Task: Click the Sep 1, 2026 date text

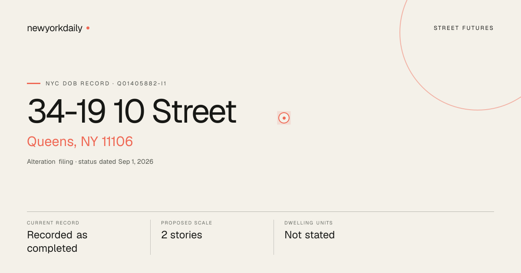Action: pyautogui.click(x=136, y=162)
